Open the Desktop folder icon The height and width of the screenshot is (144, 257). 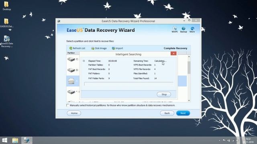click(x=7, y=6)
